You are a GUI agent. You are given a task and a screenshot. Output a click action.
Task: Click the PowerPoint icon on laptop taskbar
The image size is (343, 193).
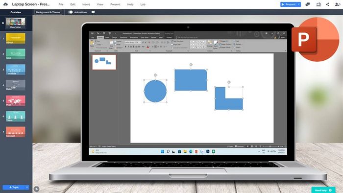pyautogui.click(x=196, y=151)
